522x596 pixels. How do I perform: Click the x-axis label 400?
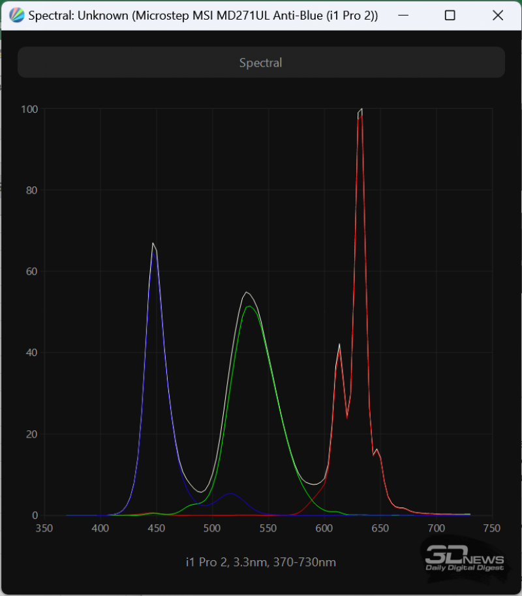pos(100,528)
